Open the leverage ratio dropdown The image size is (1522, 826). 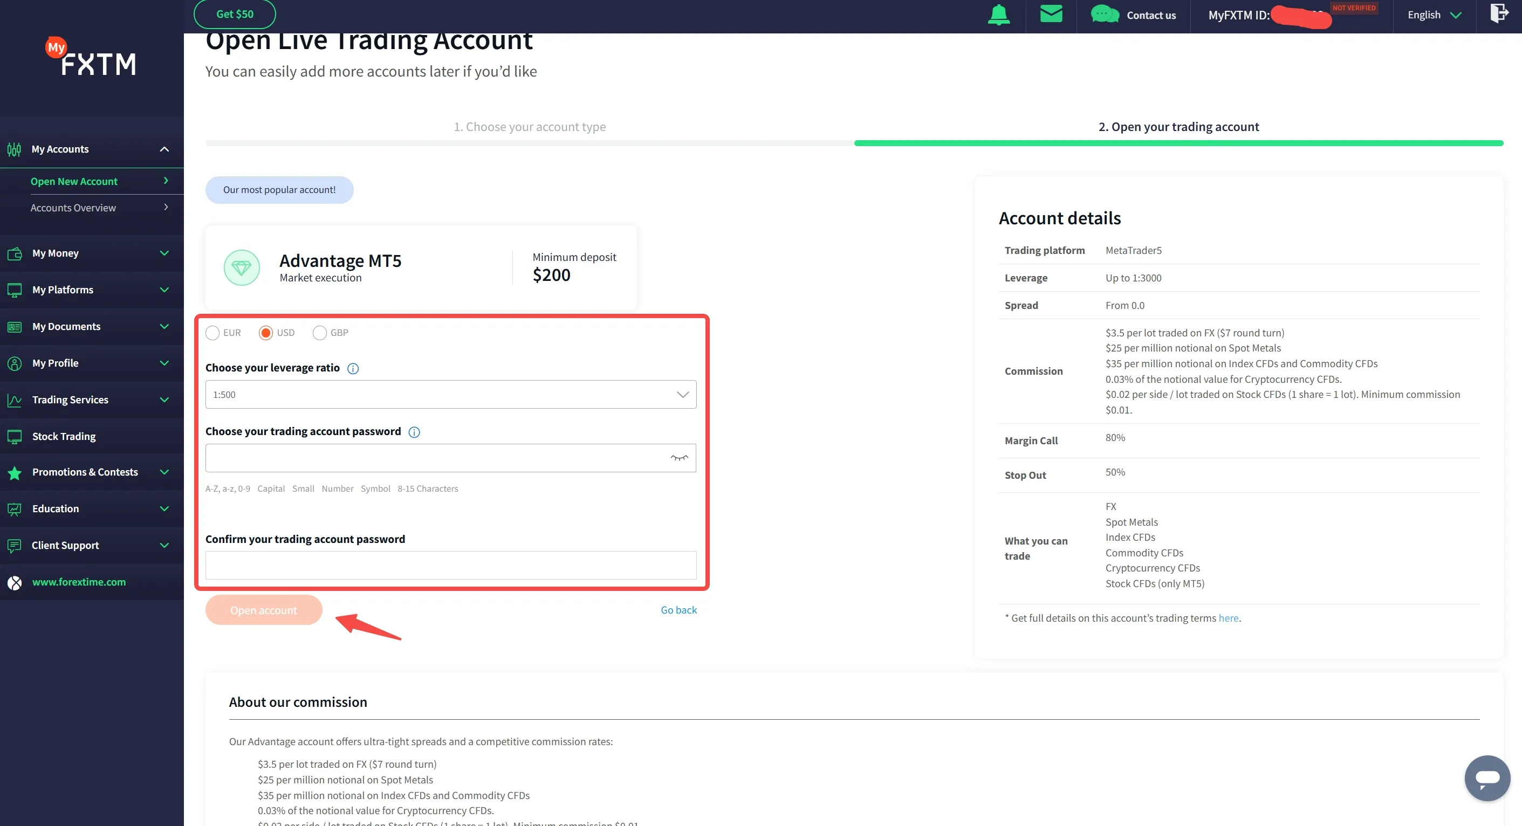point(451,394)
